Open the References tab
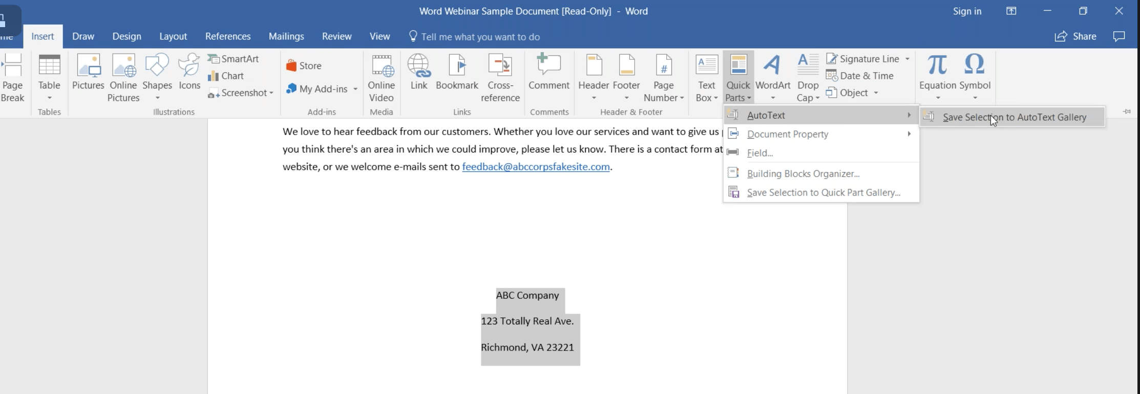This screenshot has height=394, width=1140. (x=228, y=36)
